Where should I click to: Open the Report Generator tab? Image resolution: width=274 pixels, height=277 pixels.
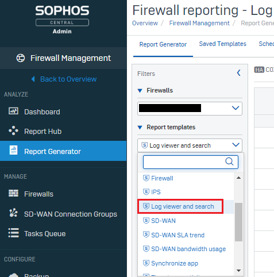click(x=163, y=44)
